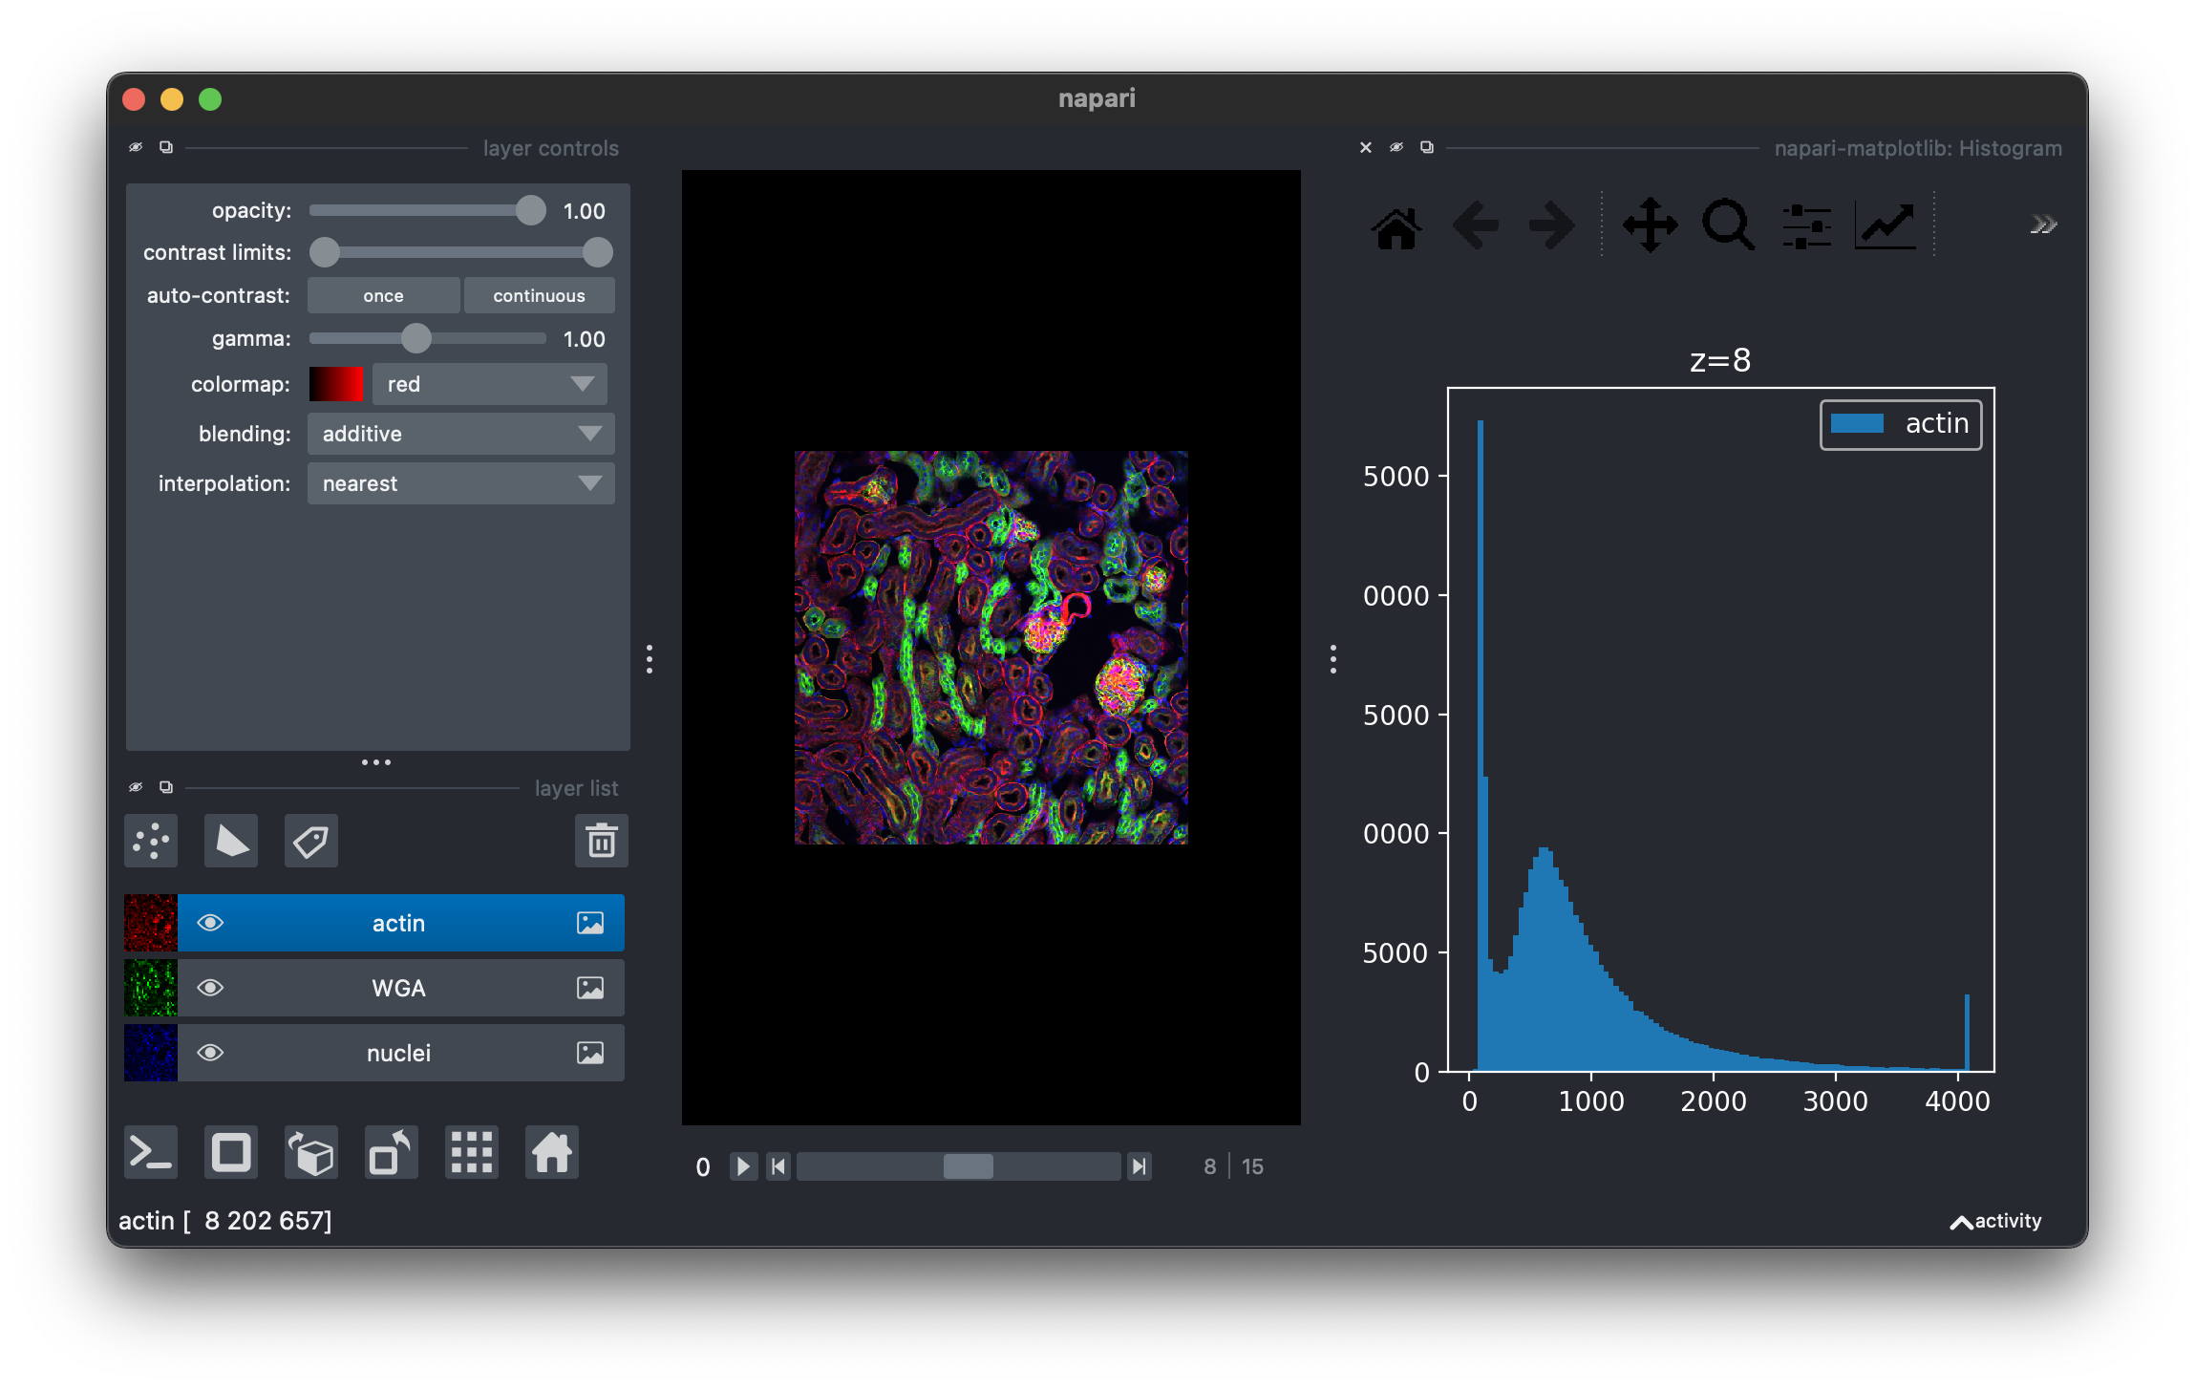This screenshot has width=2195, height=1389.
Task: Toggle 2D/3D display square button
Action: pos(231,1153)
